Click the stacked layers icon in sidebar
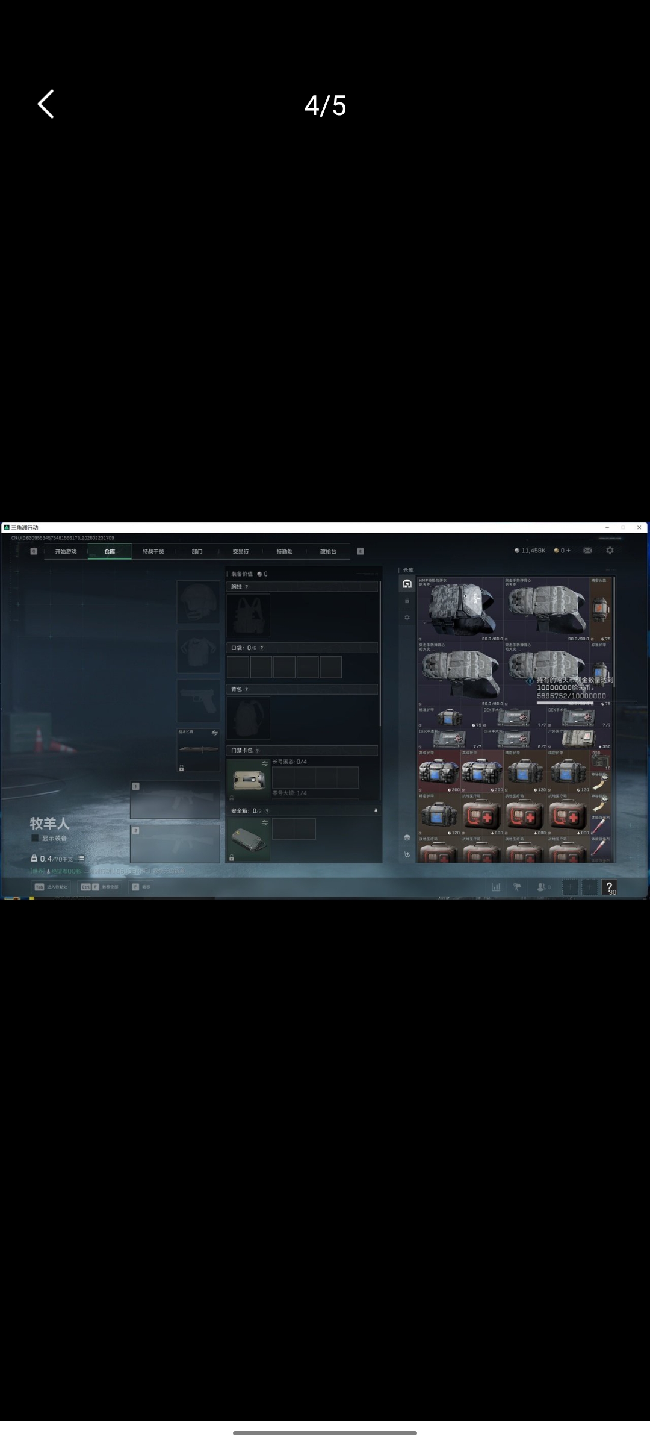 click(407, 837)
